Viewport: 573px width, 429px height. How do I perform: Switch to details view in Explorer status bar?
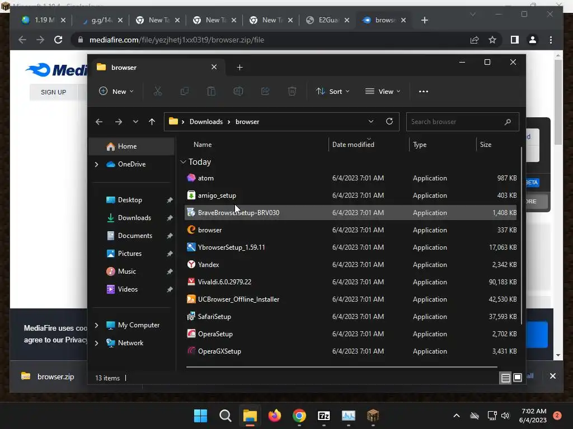(x=505, y=378)
